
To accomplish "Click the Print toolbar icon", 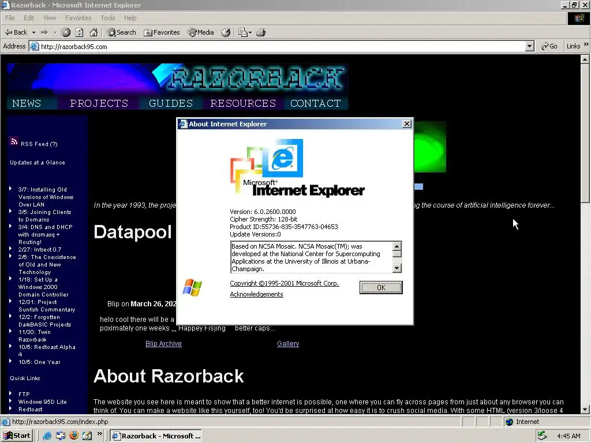I will pyautogui.click(x=261, y=32).
